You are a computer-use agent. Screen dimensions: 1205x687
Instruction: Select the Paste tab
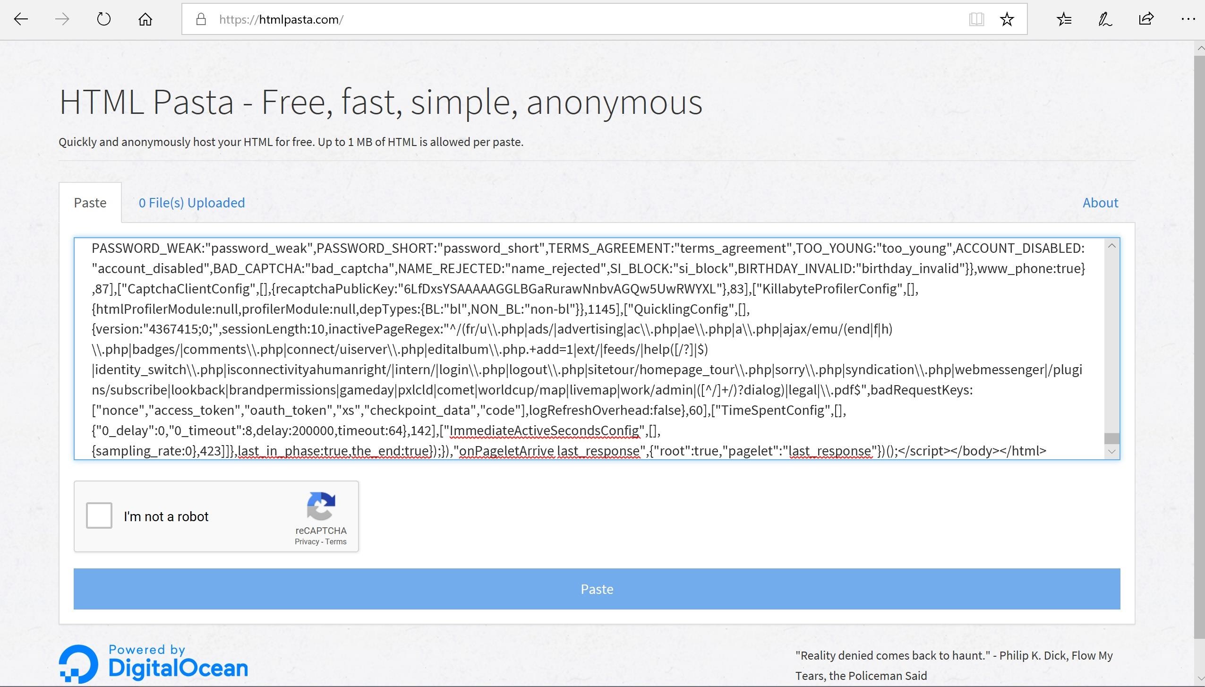click(90, 203)
